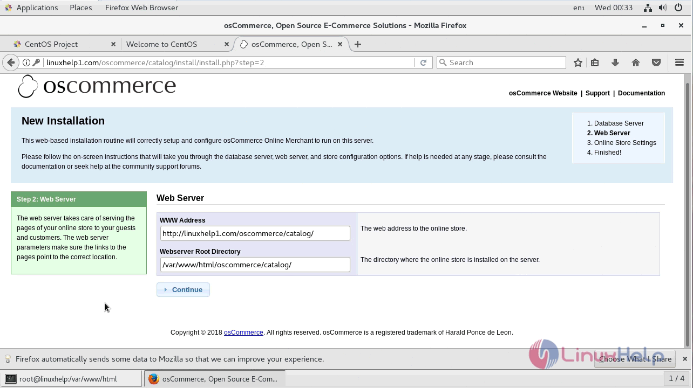Click the page vertical scrollbar

point(688,214)
